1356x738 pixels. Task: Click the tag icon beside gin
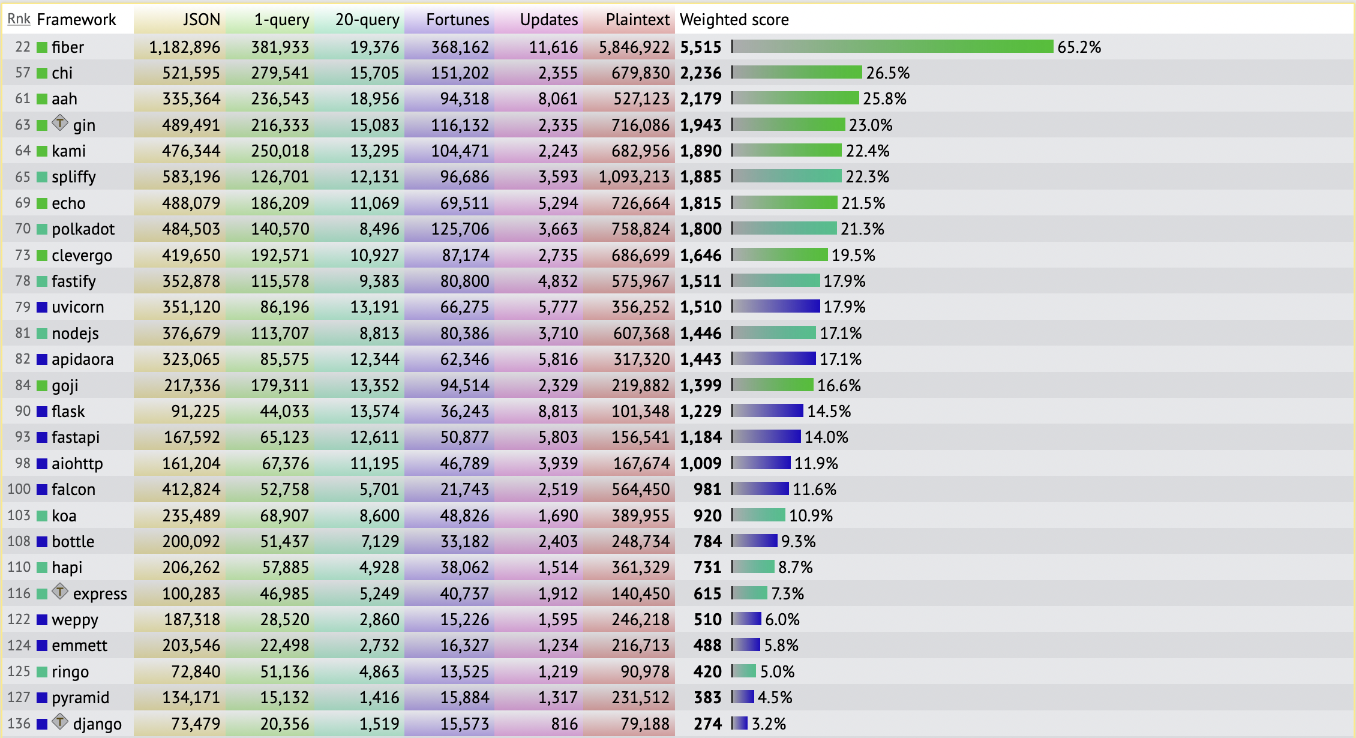tap(60, 124)
